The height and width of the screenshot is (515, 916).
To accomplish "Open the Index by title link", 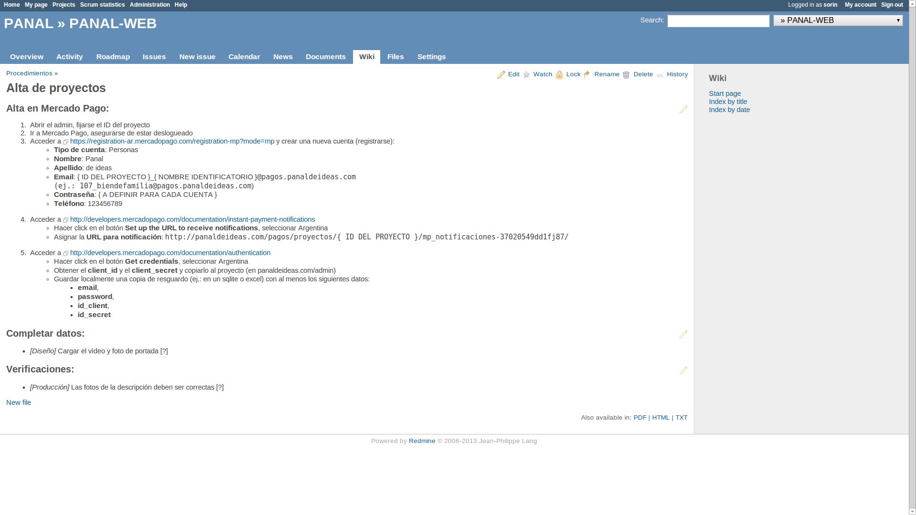I will 728,102.
